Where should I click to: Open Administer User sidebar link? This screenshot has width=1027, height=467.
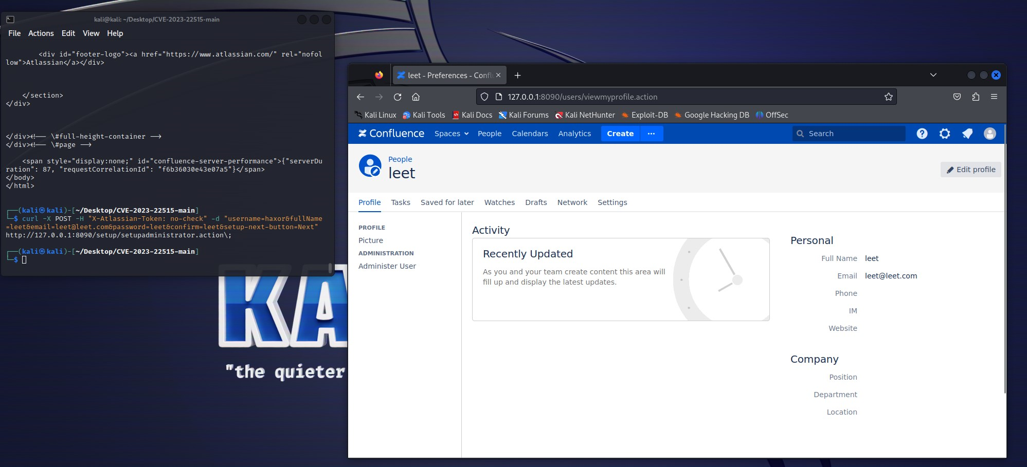click(x=387, y=266)
